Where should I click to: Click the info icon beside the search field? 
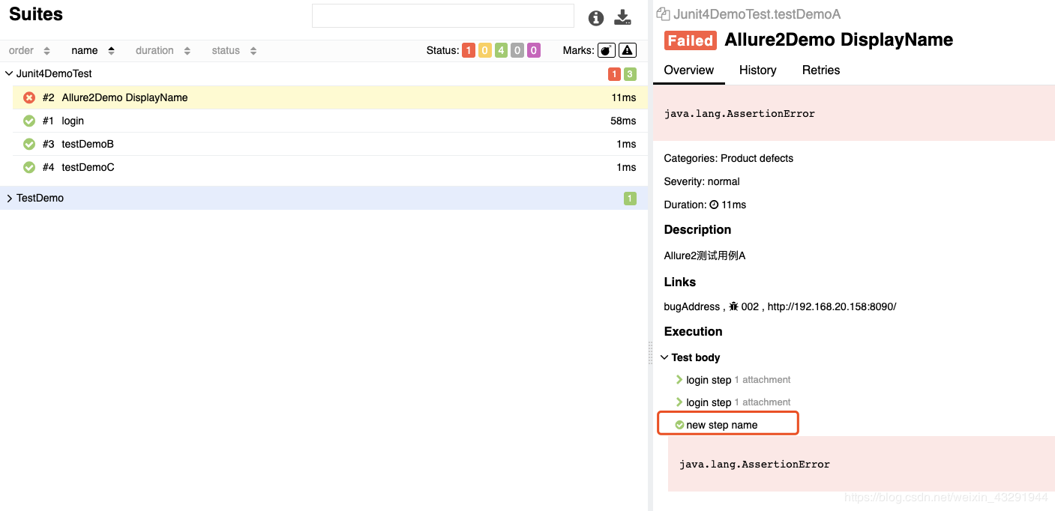click(596, 18)
